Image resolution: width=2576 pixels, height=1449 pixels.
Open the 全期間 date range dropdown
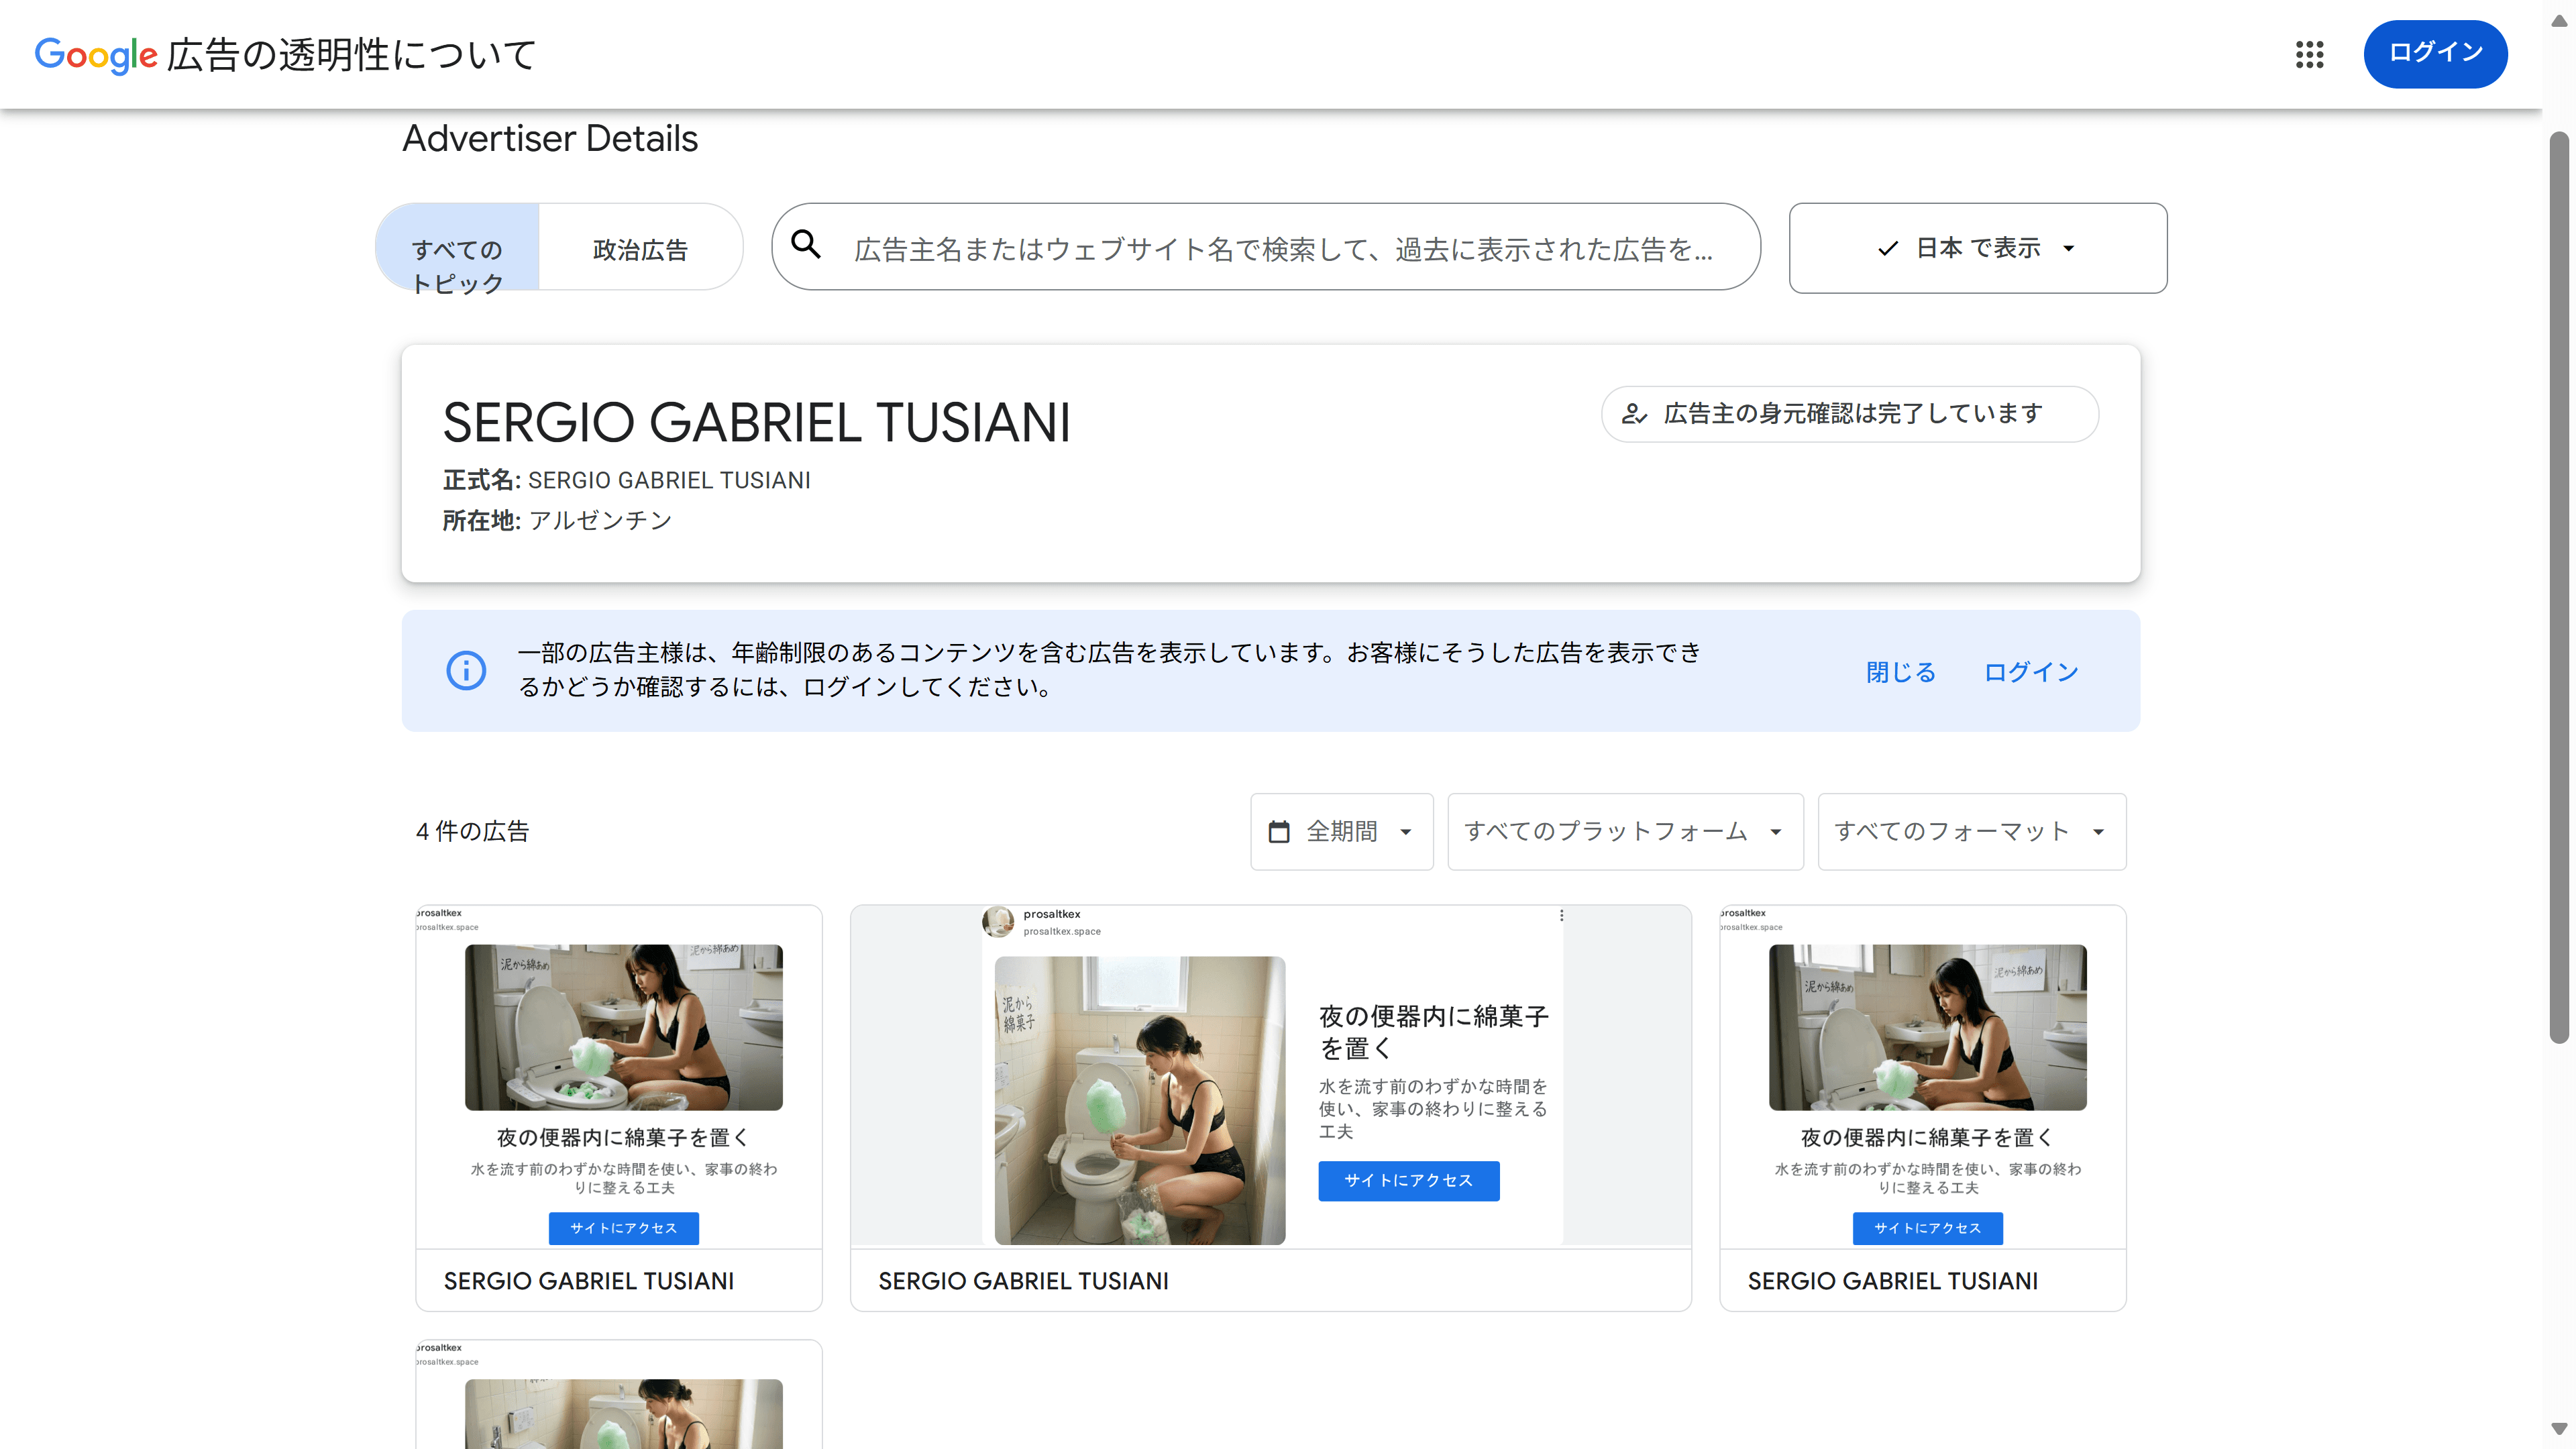(x=1341, y=832)
